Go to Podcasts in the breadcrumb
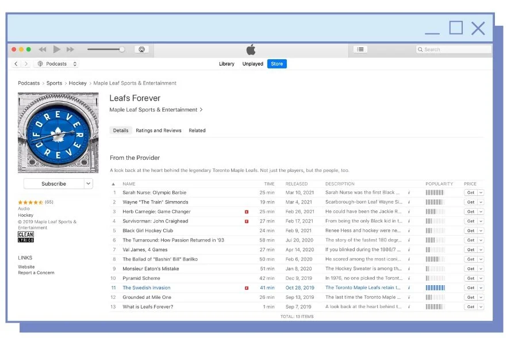 29,83
